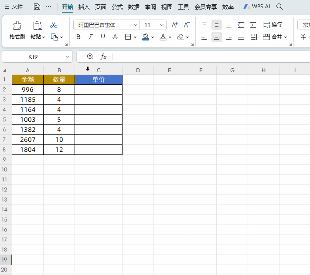Center text horizontally

click(x=217, y=37)
